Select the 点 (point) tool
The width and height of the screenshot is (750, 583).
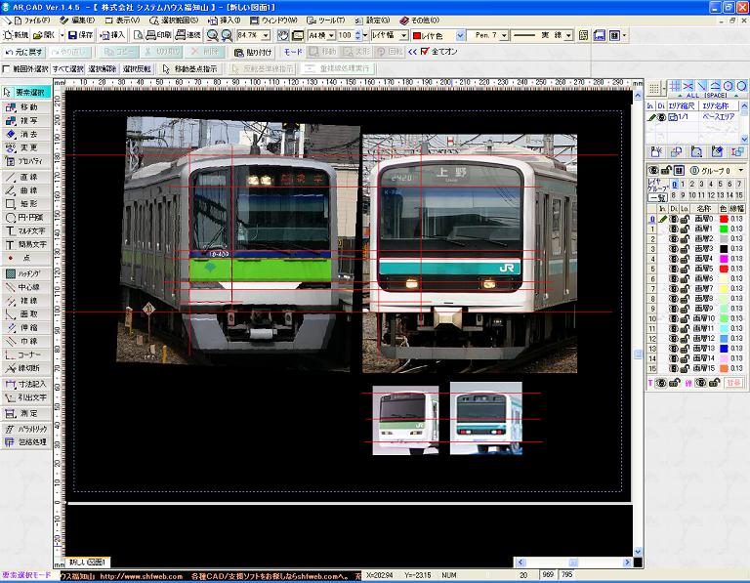pyautogui.click(x=26, y=257)
